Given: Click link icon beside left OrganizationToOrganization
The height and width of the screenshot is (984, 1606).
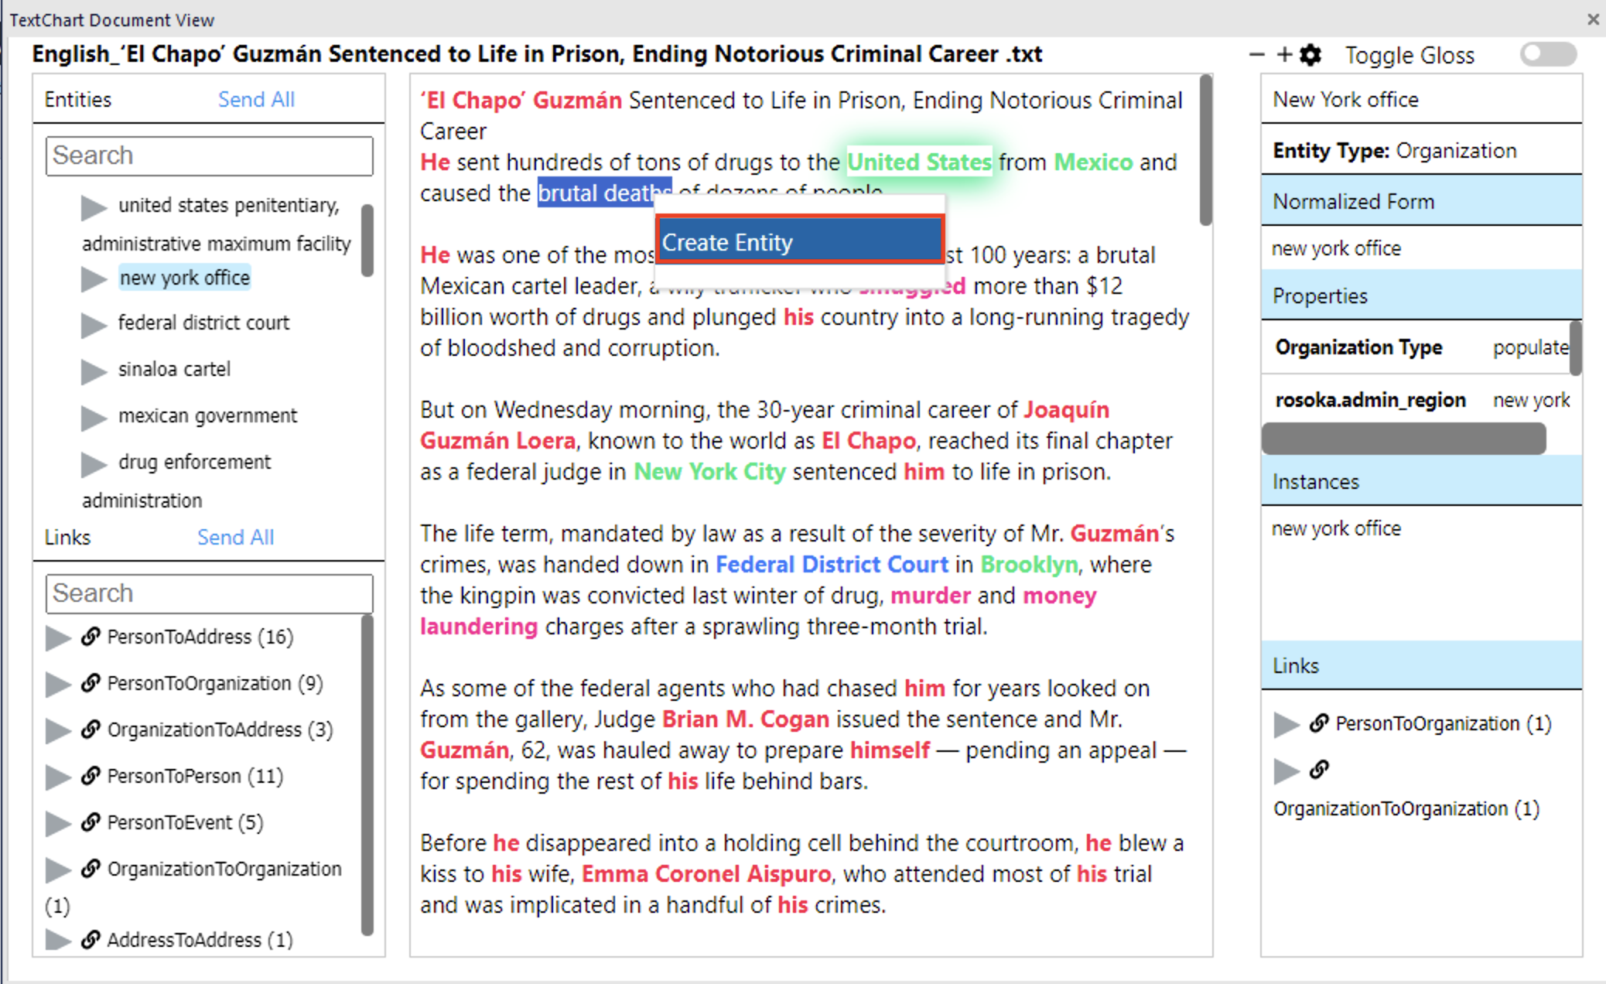Looking at the screenshot, I should point(91,869).
